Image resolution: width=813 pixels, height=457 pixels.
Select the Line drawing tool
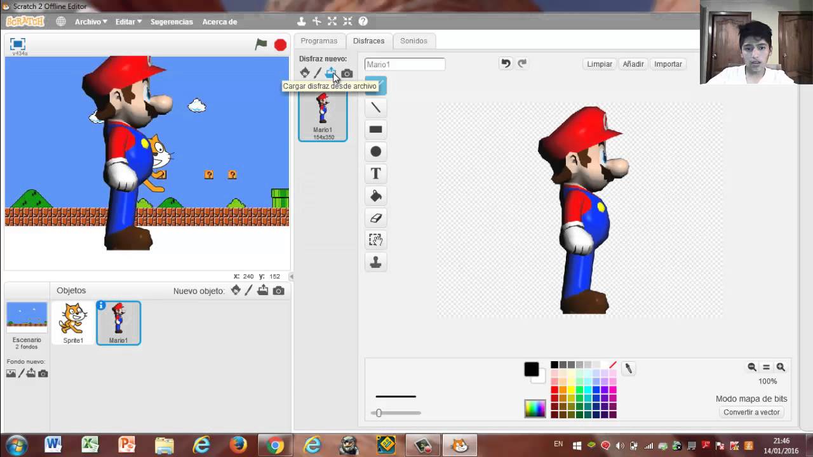tap(375, 107)
